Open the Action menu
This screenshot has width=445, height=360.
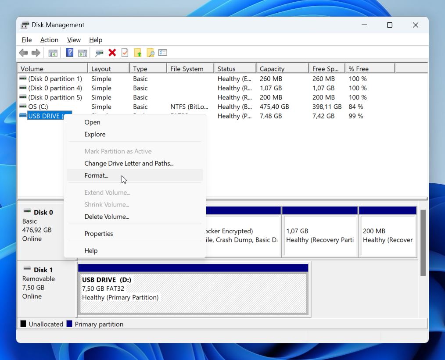click(x=49, y=40)
